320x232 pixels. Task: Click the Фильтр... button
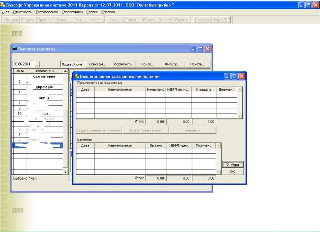pyautogui.click(x=172, y=64)
